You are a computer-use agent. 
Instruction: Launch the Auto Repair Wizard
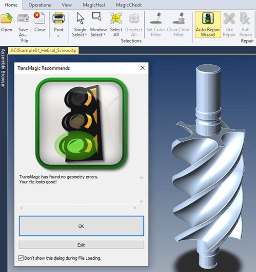[x=208, y=24]
